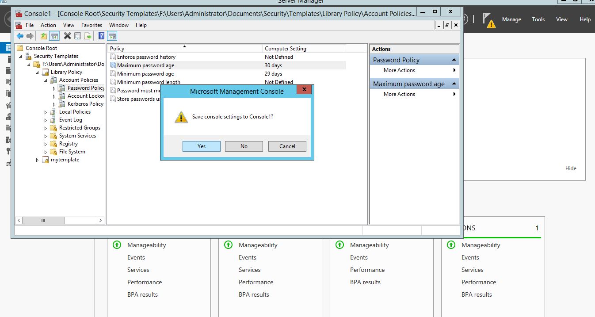Click the File System folder icon
This screenshot has height=317, width=595.
53,152
